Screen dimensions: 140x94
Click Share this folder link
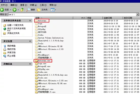click(13, 33)
